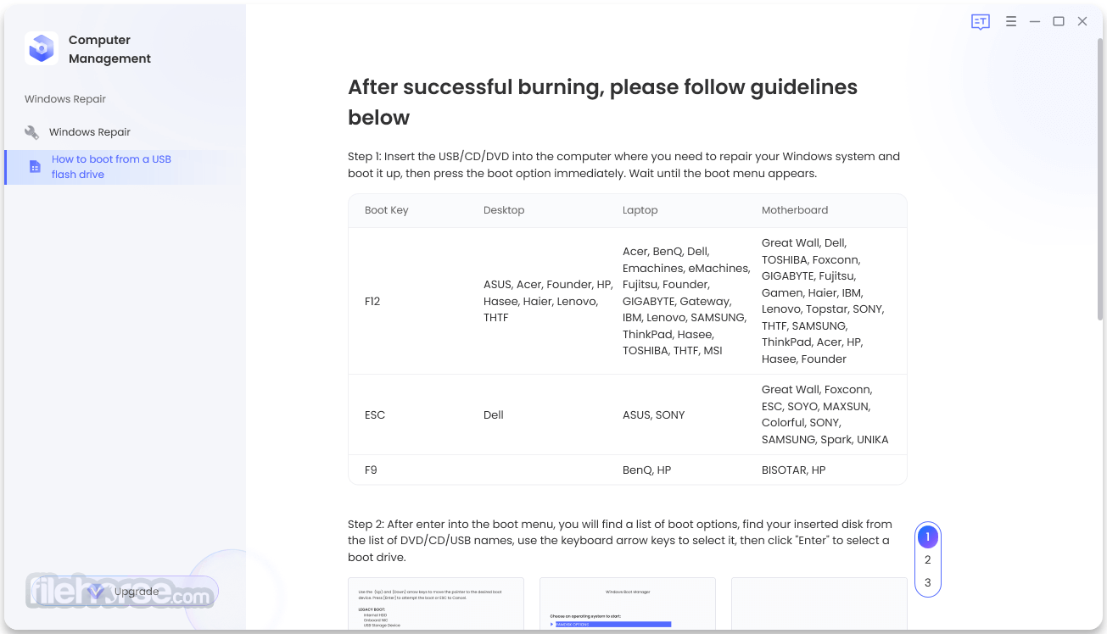This screenshot has height=634, width=1107.
Task: Select How to boot from a USB flash drive
Action: pyautogui.click(x=117, y=167)
